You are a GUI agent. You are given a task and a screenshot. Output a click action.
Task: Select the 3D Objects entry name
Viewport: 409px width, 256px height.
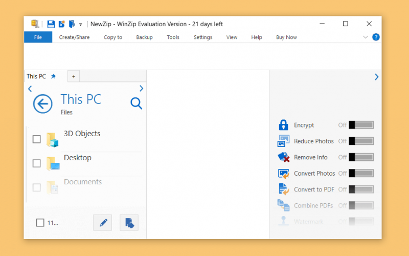tap(82, 134)
